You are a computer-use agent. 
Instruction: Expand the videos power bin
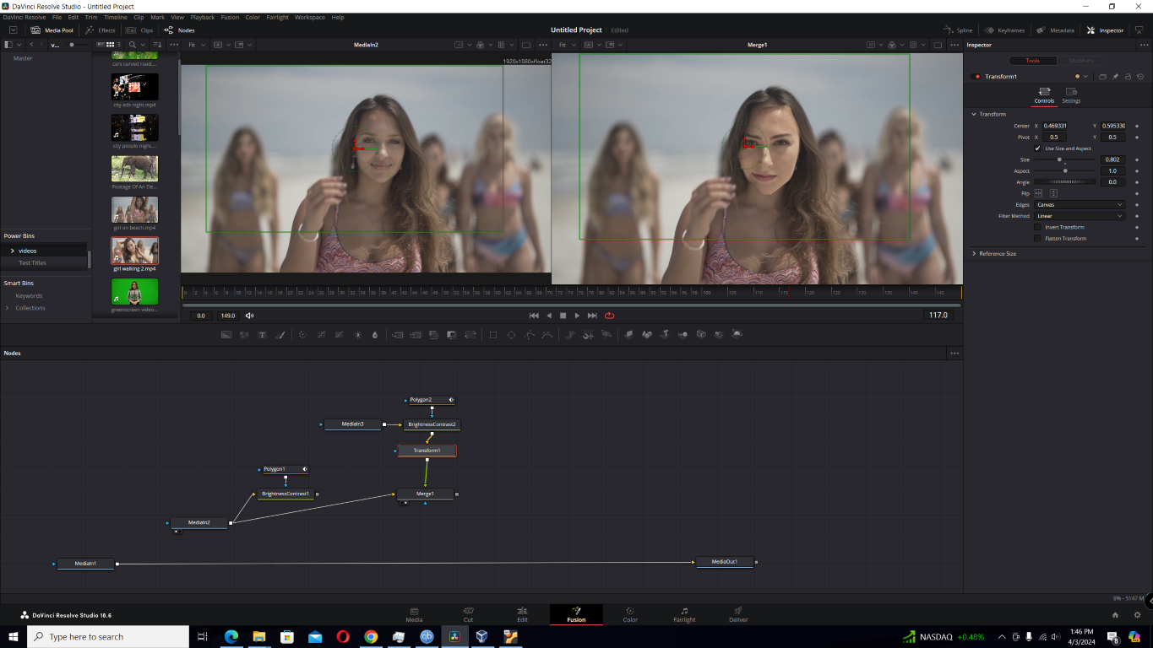pos(12,251)
